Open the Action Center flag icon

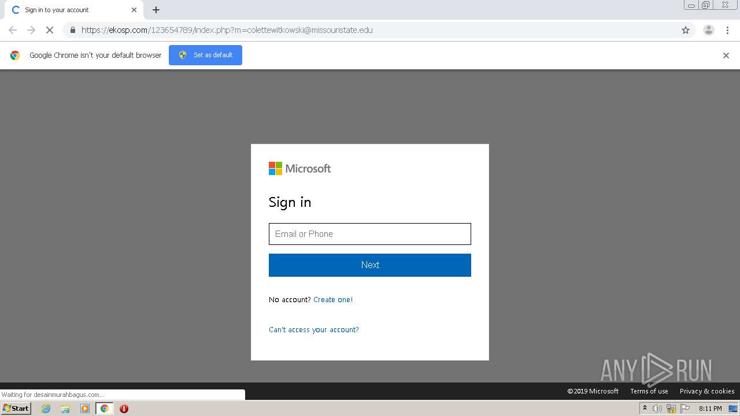point(685,408)
